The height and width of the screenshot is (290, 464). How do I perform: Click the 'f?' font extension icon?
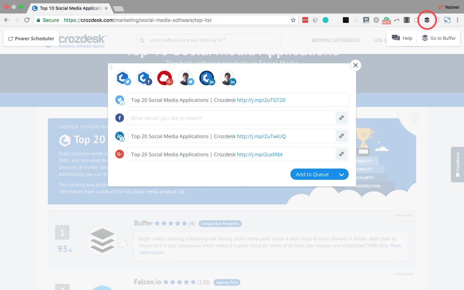coord(336,20)
